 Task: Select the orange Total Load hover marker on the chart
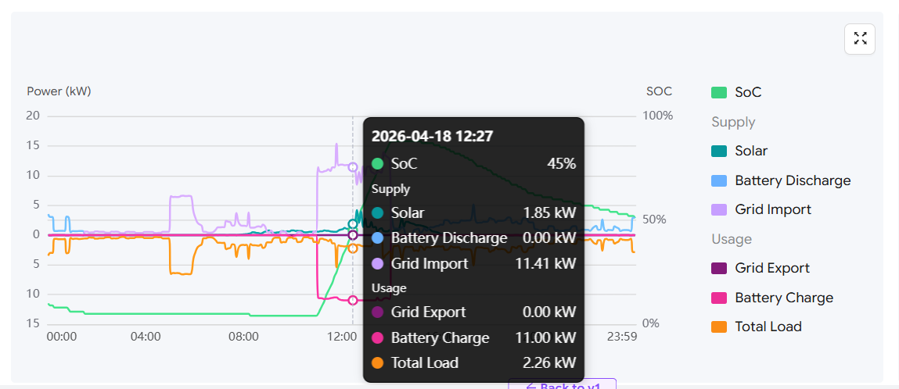tap(353, 248)
